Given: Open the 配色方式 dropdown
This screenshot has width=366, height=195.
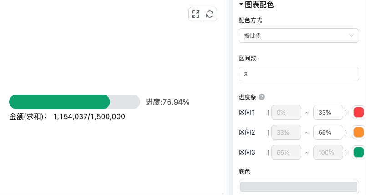Looking at the screenshot, I should (299, 35).
